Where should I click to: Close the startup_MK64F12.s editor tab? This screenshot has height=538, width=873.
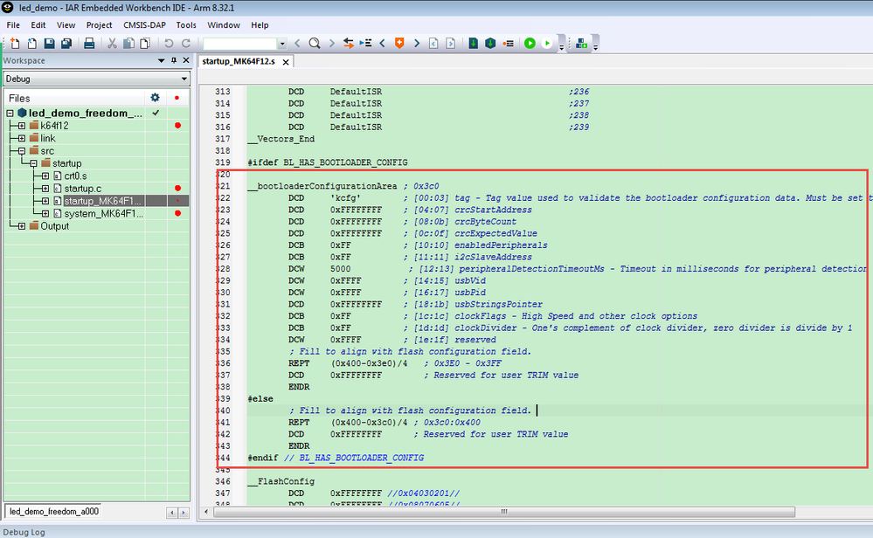pos(285,62)
